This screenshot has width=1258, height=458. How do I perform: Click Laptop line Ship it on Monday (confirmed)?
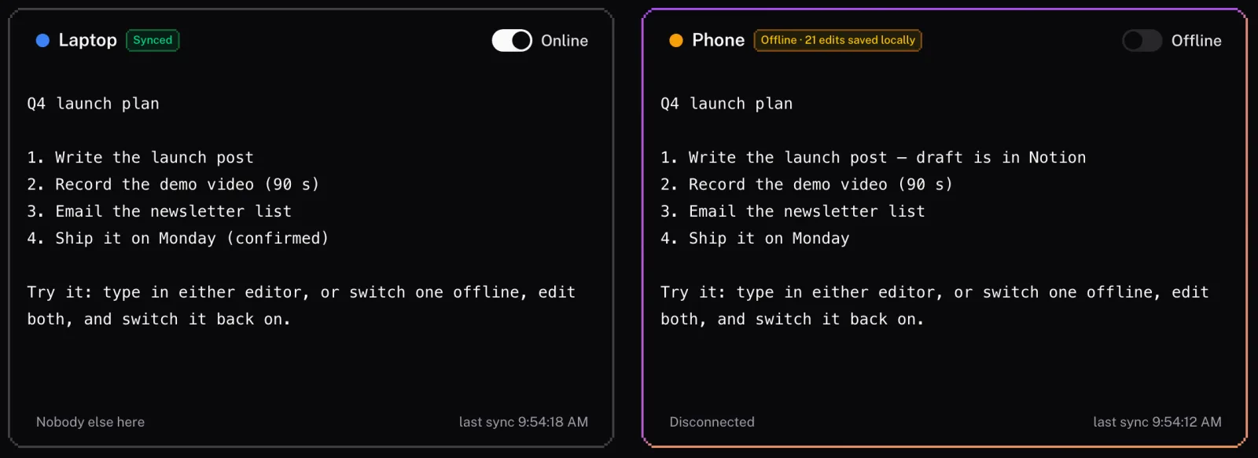(x=178, y=238)
